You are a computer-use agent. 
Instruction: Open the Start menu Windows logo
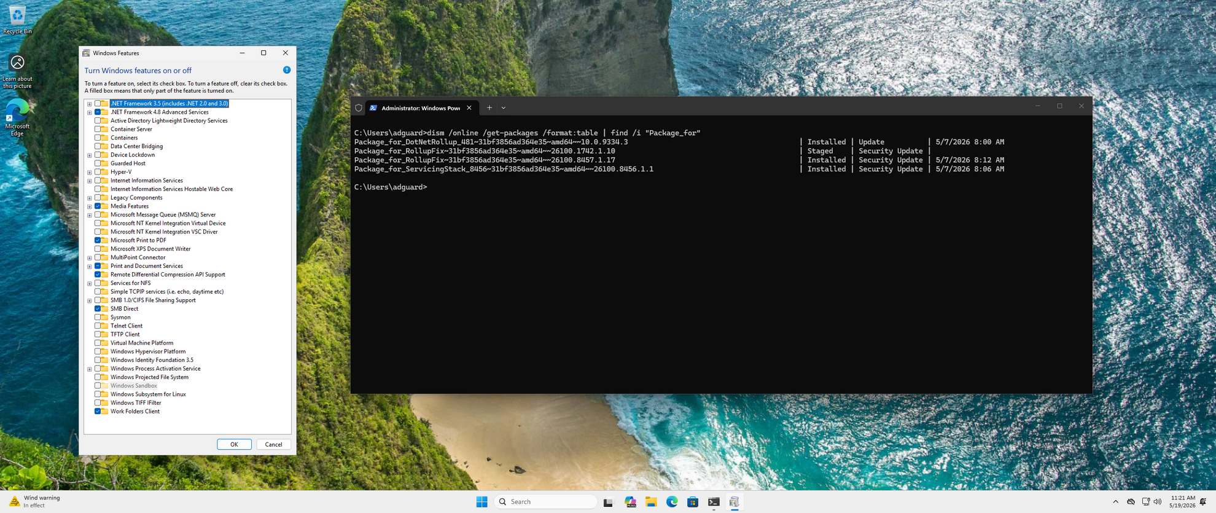click(481, 502)
